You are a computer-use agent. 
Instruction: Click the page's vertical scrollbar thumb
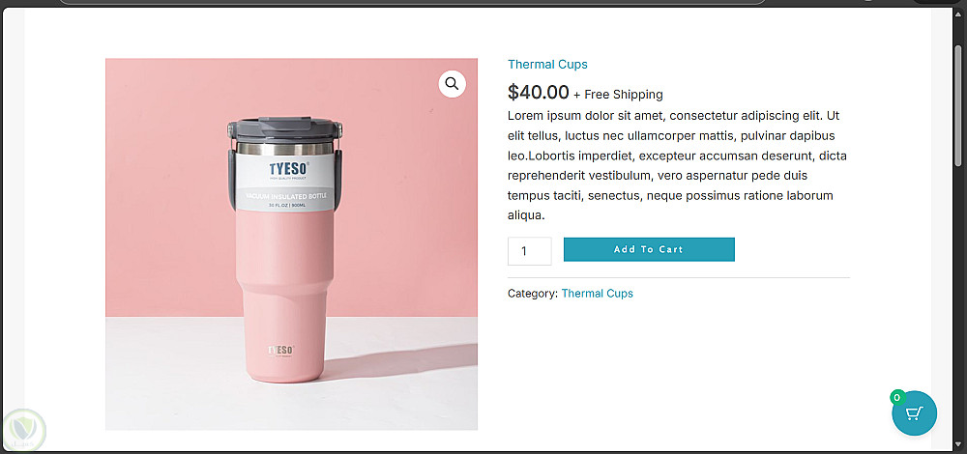point(958,97)
